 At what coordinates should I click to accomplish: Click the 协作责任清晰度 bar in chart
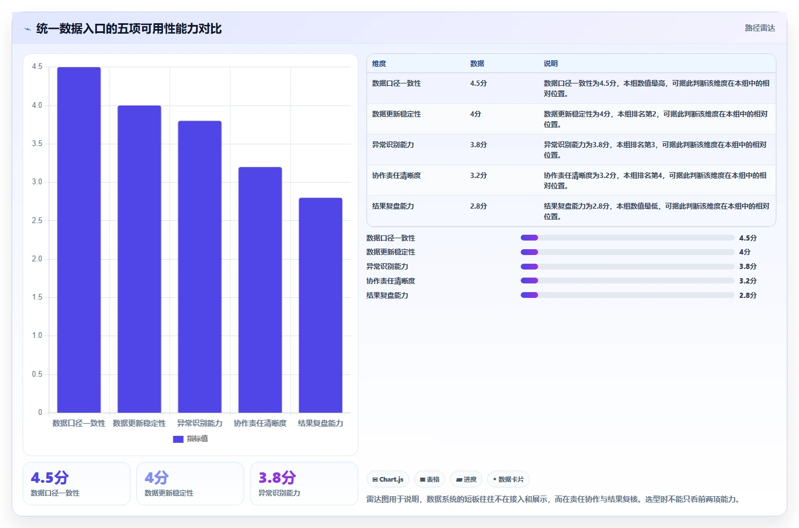click(x=260, y=290)
